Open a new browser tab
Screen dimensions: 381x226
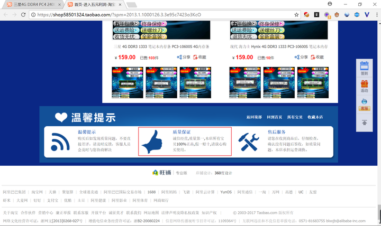click(132, 5)
